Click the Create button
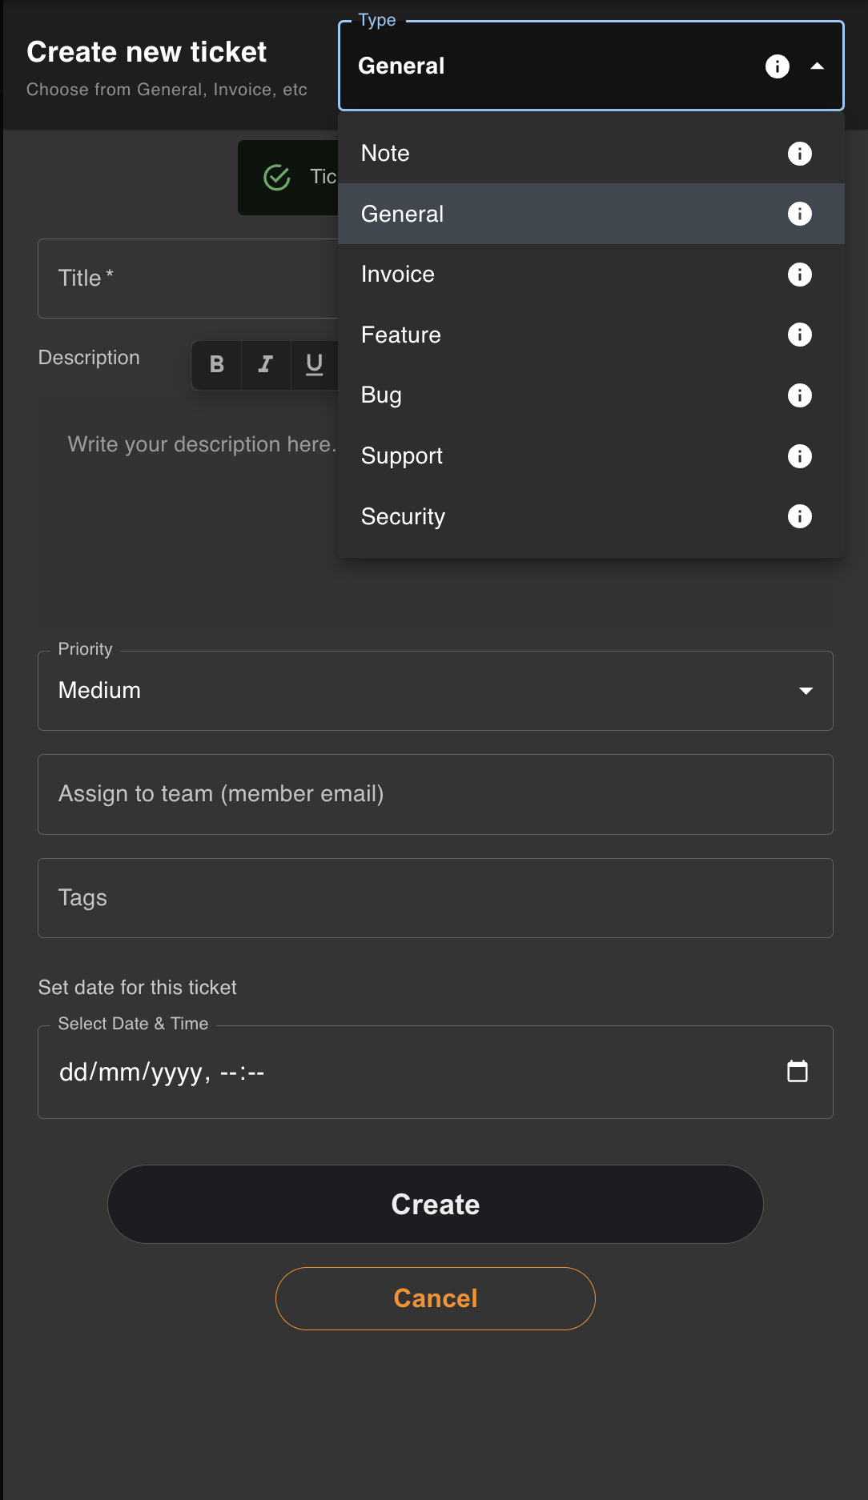The image size is (868, 1500). click(x=436, y=1204)
